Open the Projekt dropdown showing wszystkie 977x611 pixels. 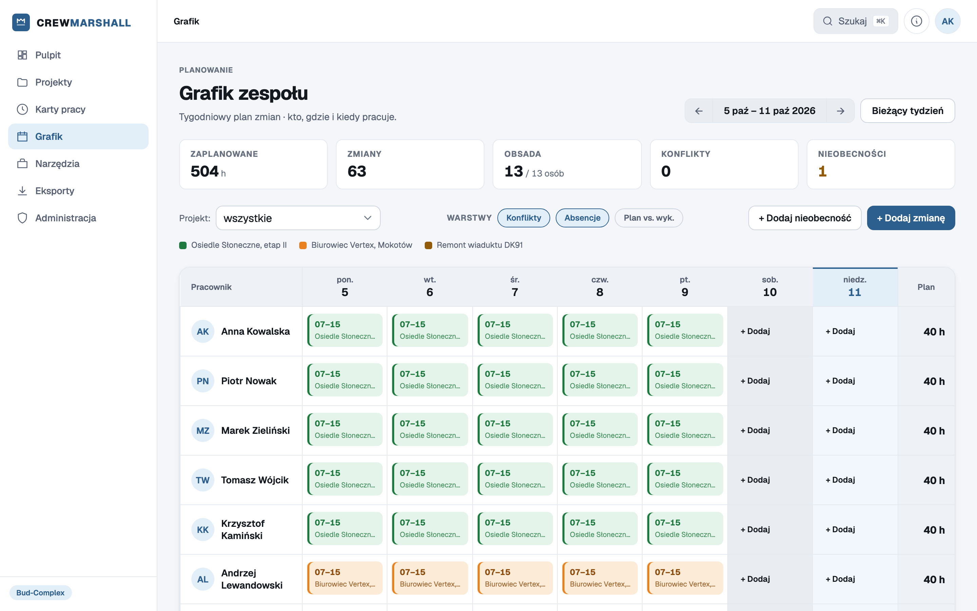298,218
